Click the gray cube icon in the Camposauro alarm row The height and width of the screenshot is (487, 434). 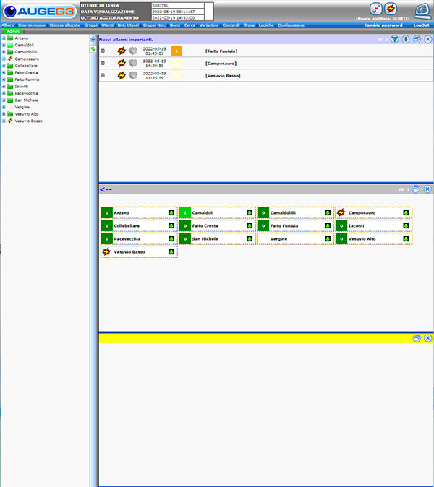click(x=133, y=64)
